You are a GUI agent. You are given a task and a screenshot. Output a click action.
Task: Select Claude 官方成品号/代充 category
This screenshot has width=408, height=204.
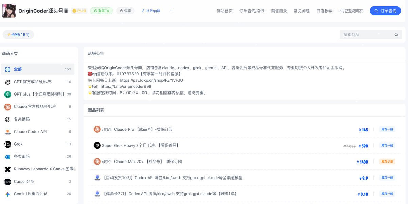point(38,107)
